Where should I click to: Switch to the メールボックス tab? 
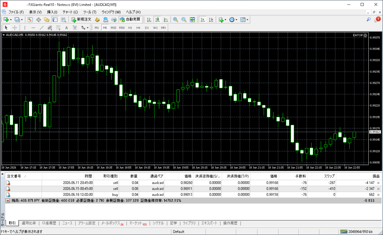[112, 223]
